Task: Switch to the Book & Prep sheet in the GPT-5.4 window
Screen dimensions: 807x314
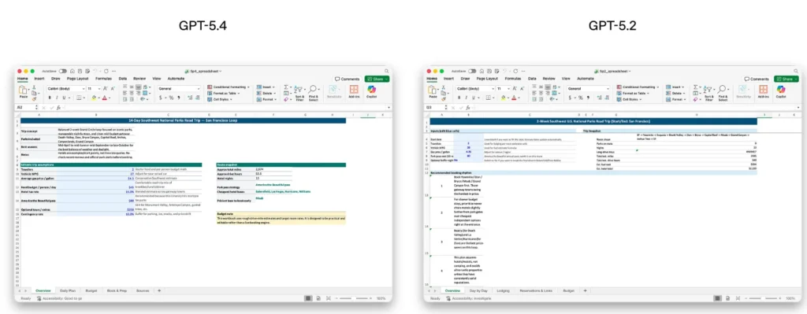Action: tap(117, 290)
